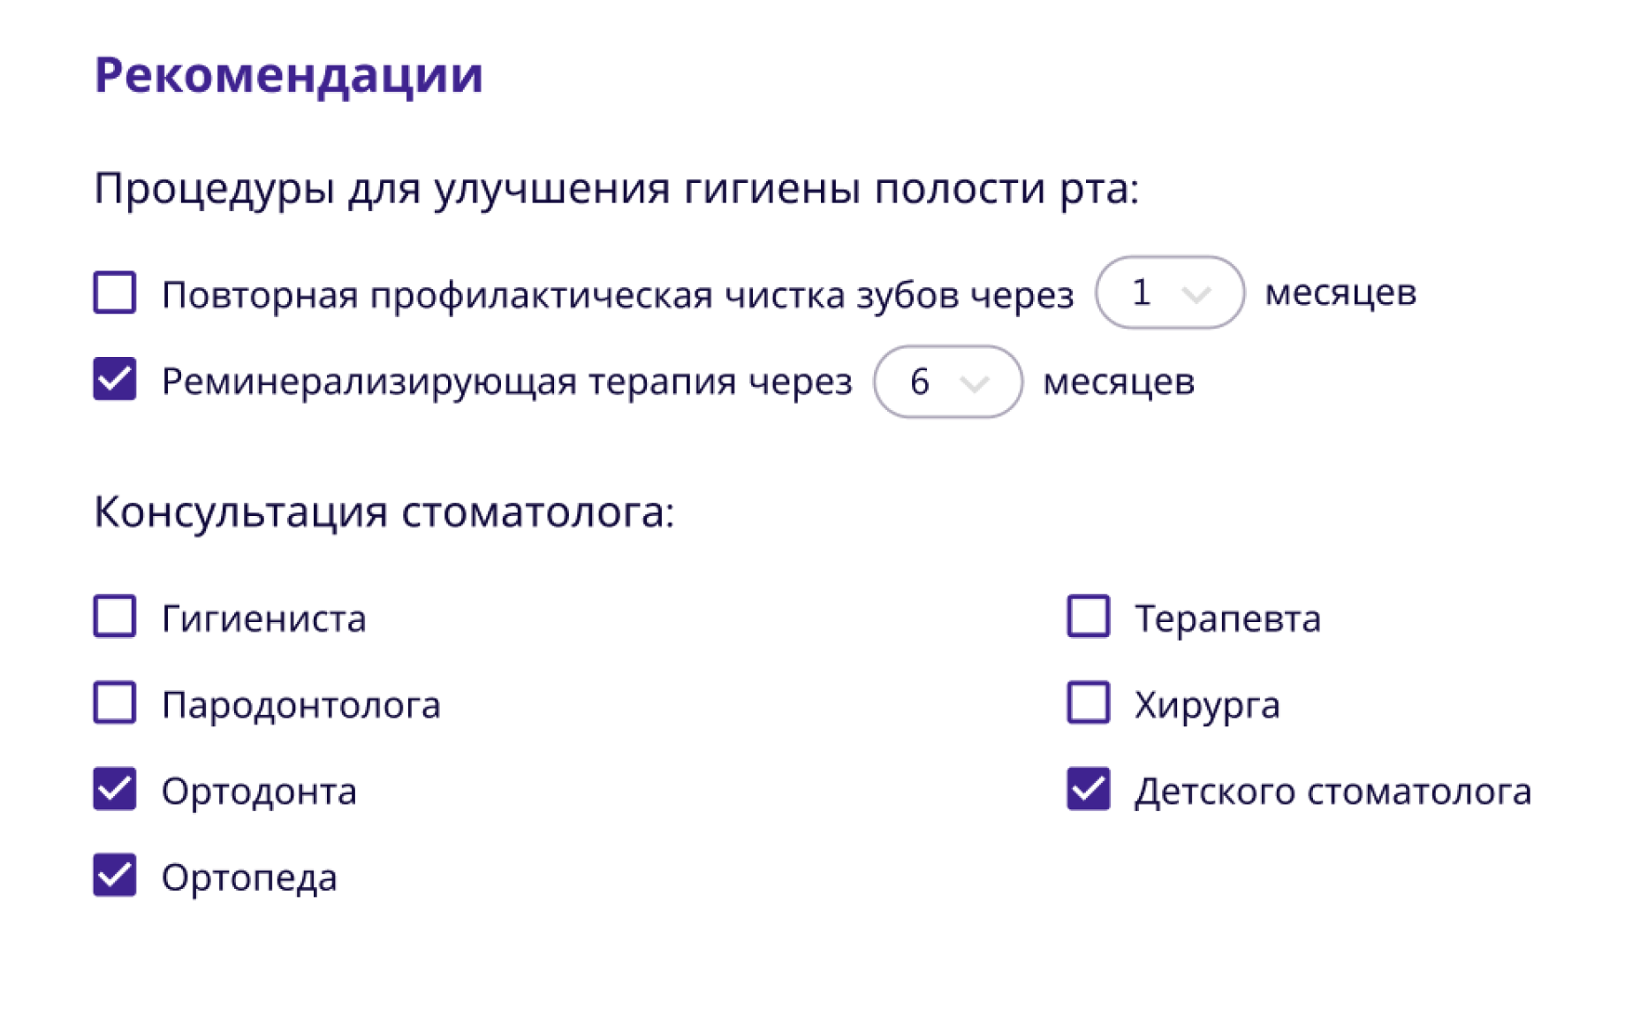
Task: Uncheck the Ортодонта checkbox
Action: [115, 789]
